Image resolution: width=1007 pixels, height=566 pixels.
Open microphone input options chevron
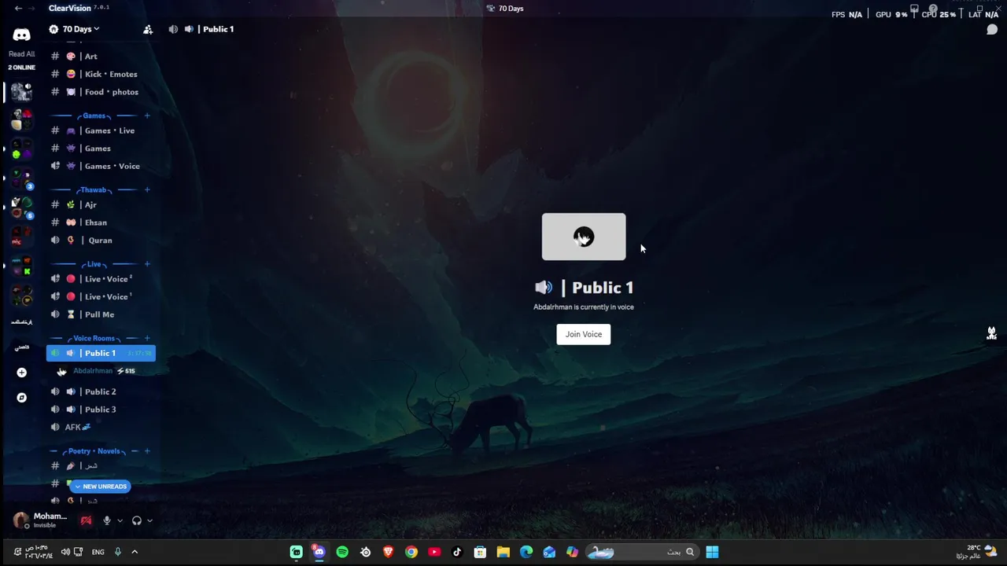click(x=120, y=520)
